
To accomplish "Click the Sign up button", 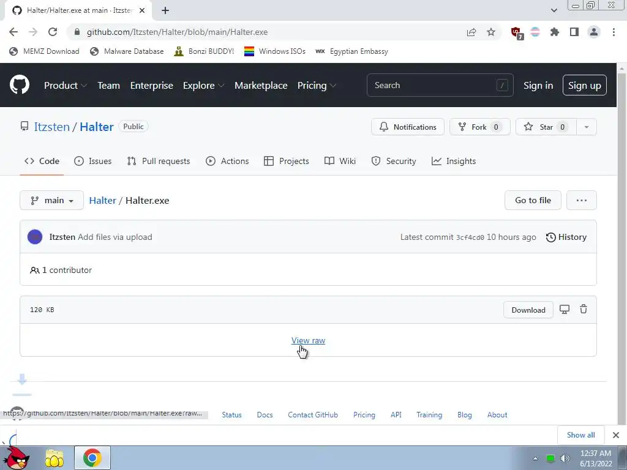I will tap(584, 85).
